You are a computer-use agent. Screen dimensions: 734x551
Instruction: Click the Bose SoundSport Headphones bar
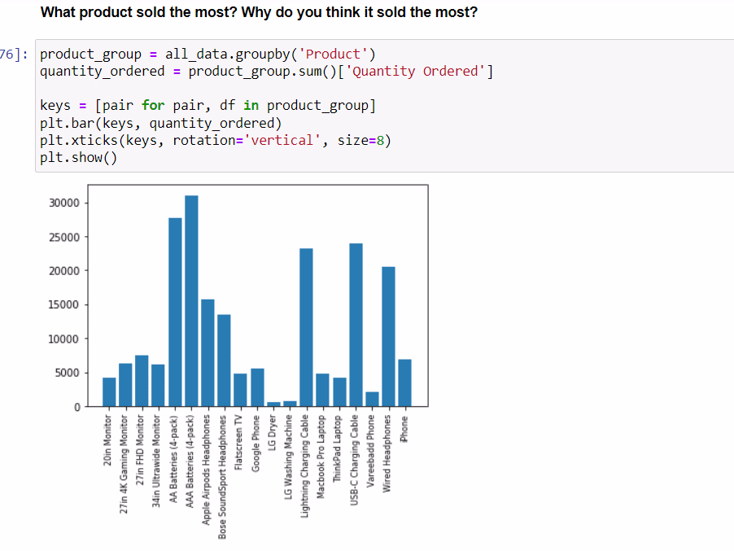(224, 360)
